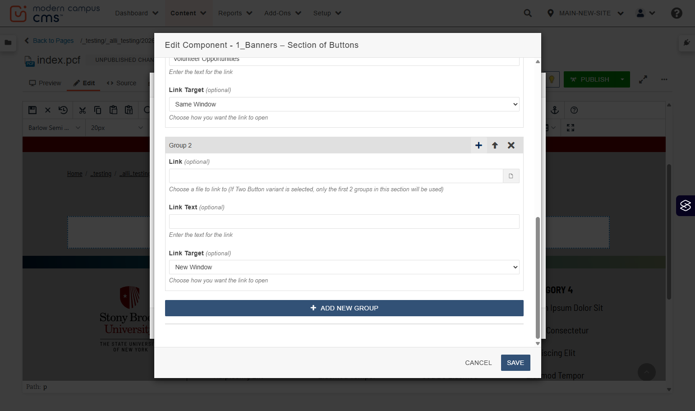Switch to the Preview tab
The image size is (695, 411).
(45, 83)
